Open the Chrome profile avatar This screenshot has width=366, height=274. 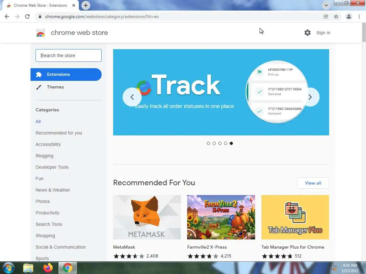click(x=349, y=16)
